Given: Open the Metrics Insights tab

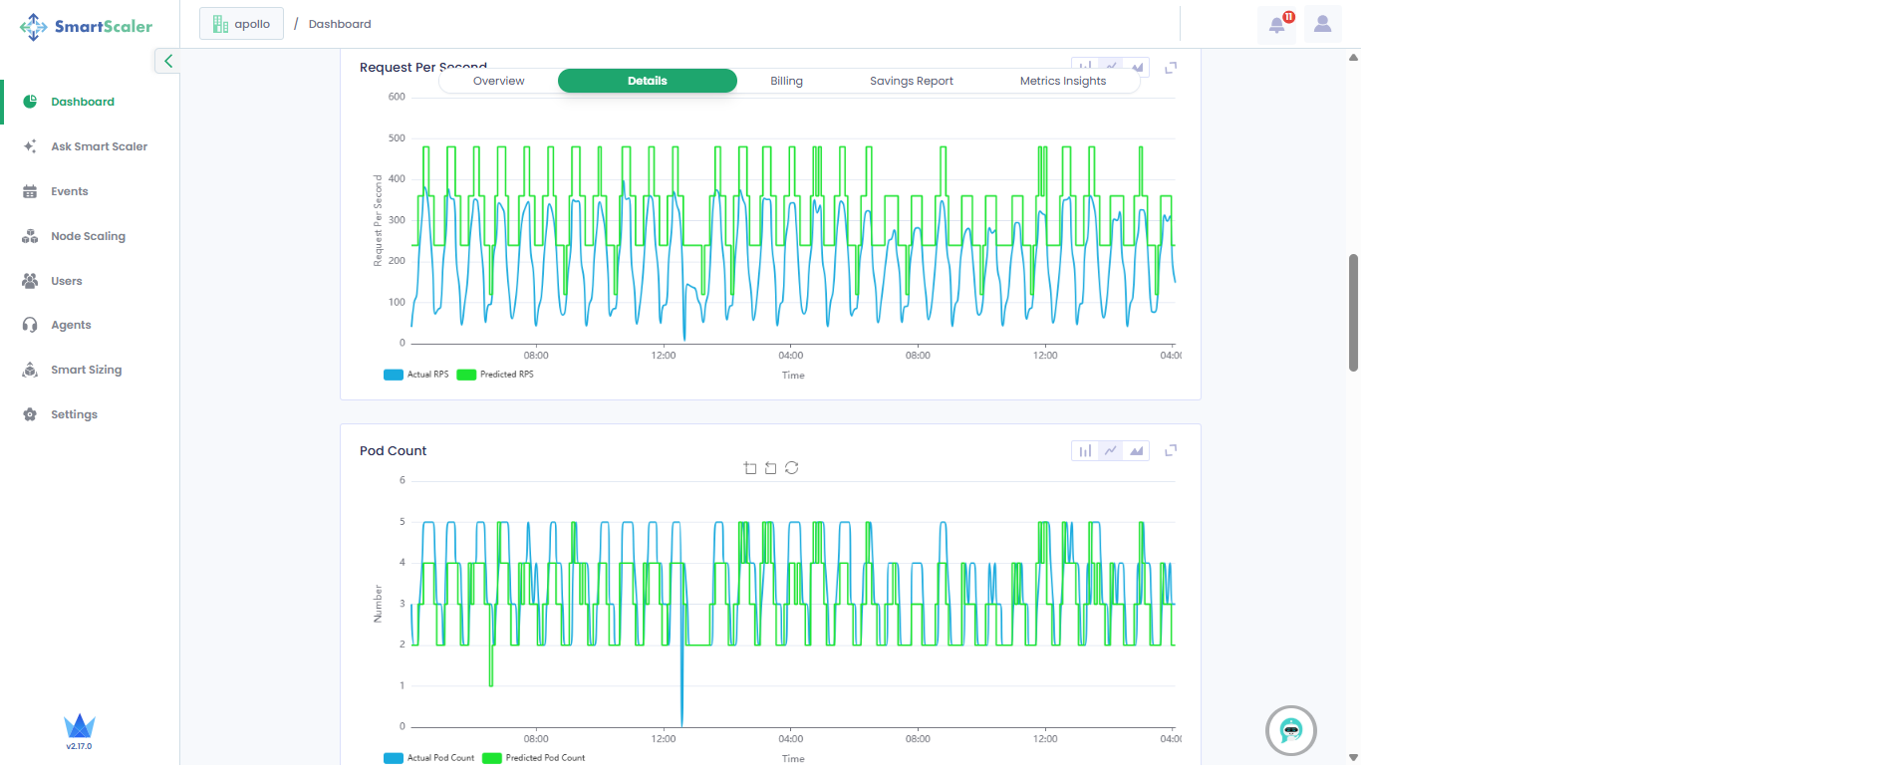Looking at the screenshot, I should 1062,82.
